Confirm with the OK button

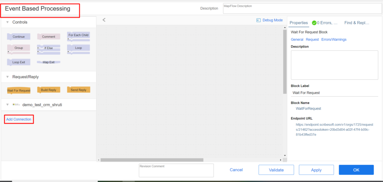[356, 170]
